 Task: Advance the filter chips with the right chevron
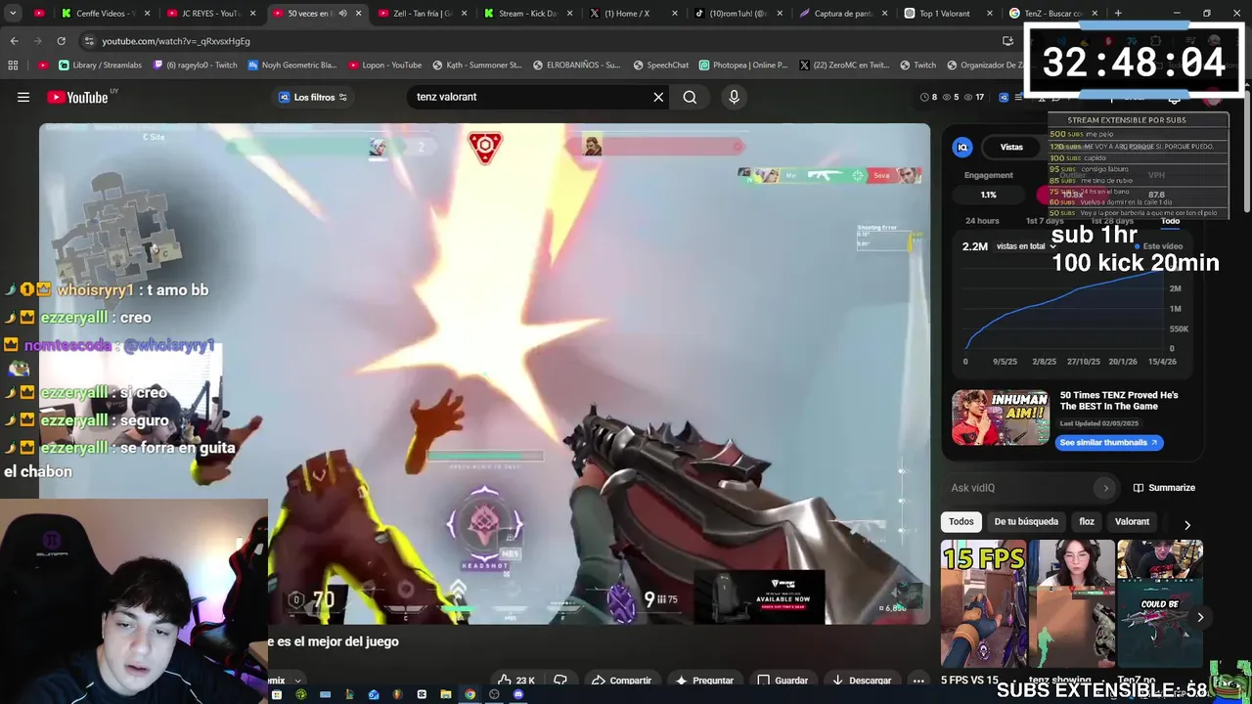[x=1187, y=525]
